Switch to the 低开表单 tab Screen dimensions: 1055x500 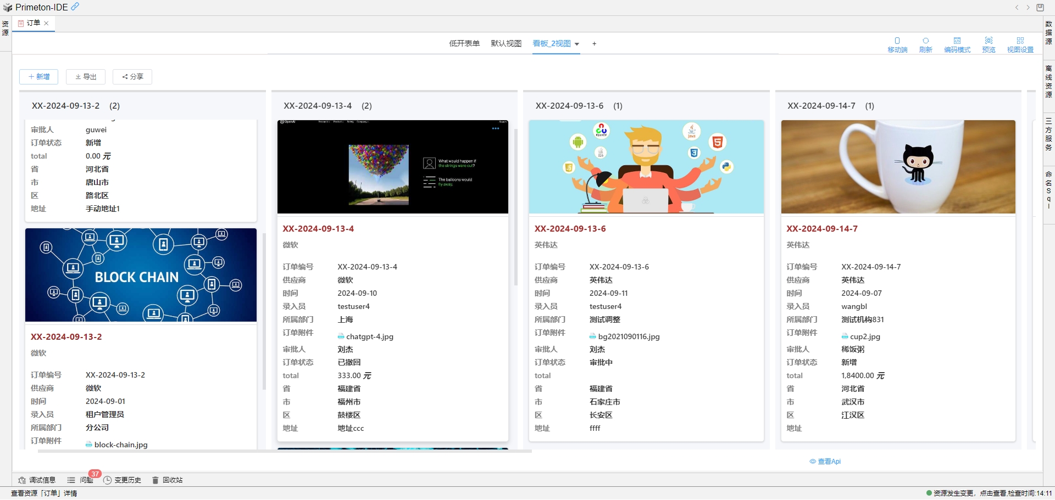[464, 43]
